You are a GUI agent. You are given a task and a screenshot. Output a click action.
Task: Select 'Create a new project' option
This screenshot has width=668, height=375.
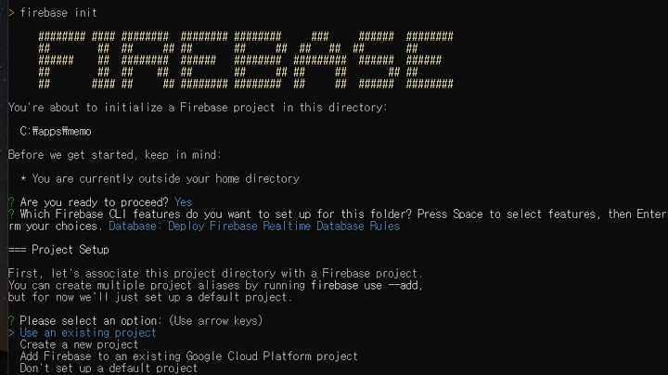79,344
